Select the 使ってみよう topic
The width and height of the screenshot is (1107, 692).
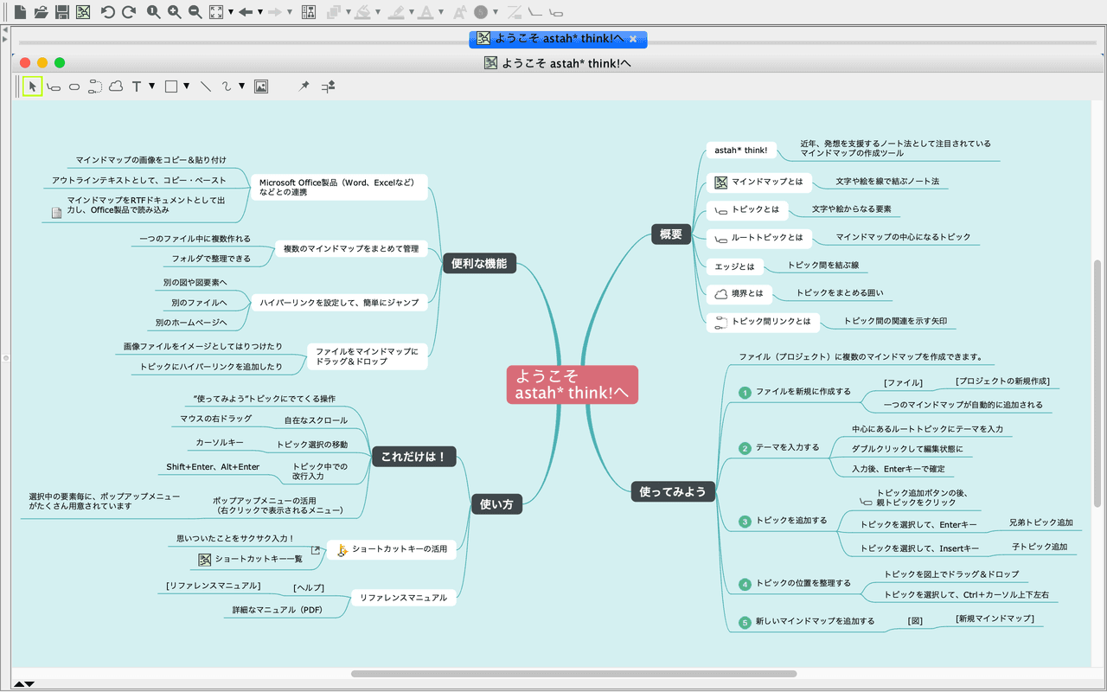[x=673, y=491]
